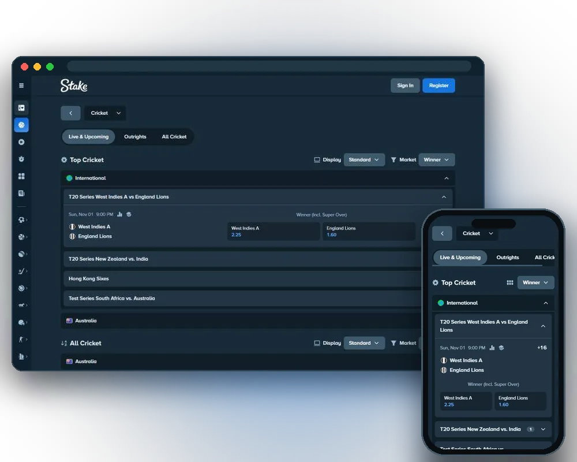577x462 pixels.
Task: Select the baseball sport icon in the sidebar
Action: (x=21, y=288)
